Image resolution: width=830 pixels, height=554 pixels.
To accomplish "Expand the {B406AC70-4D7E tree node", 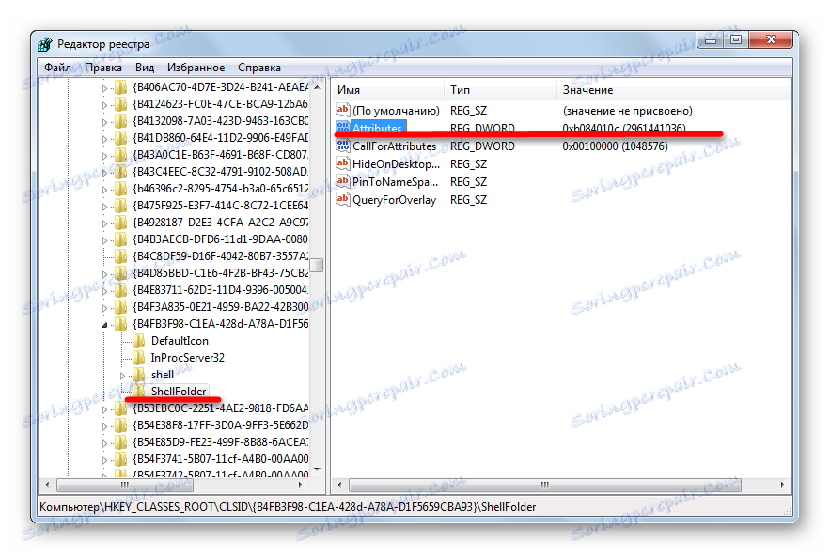I will [x=104, y=87].
